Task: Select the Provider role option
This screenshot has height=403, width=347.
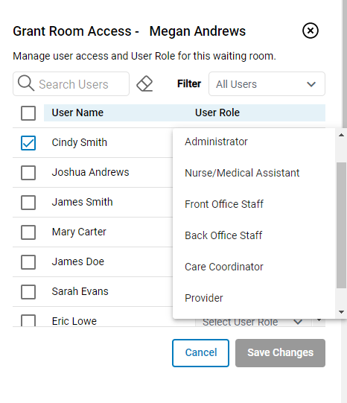Action: [204, 298]
